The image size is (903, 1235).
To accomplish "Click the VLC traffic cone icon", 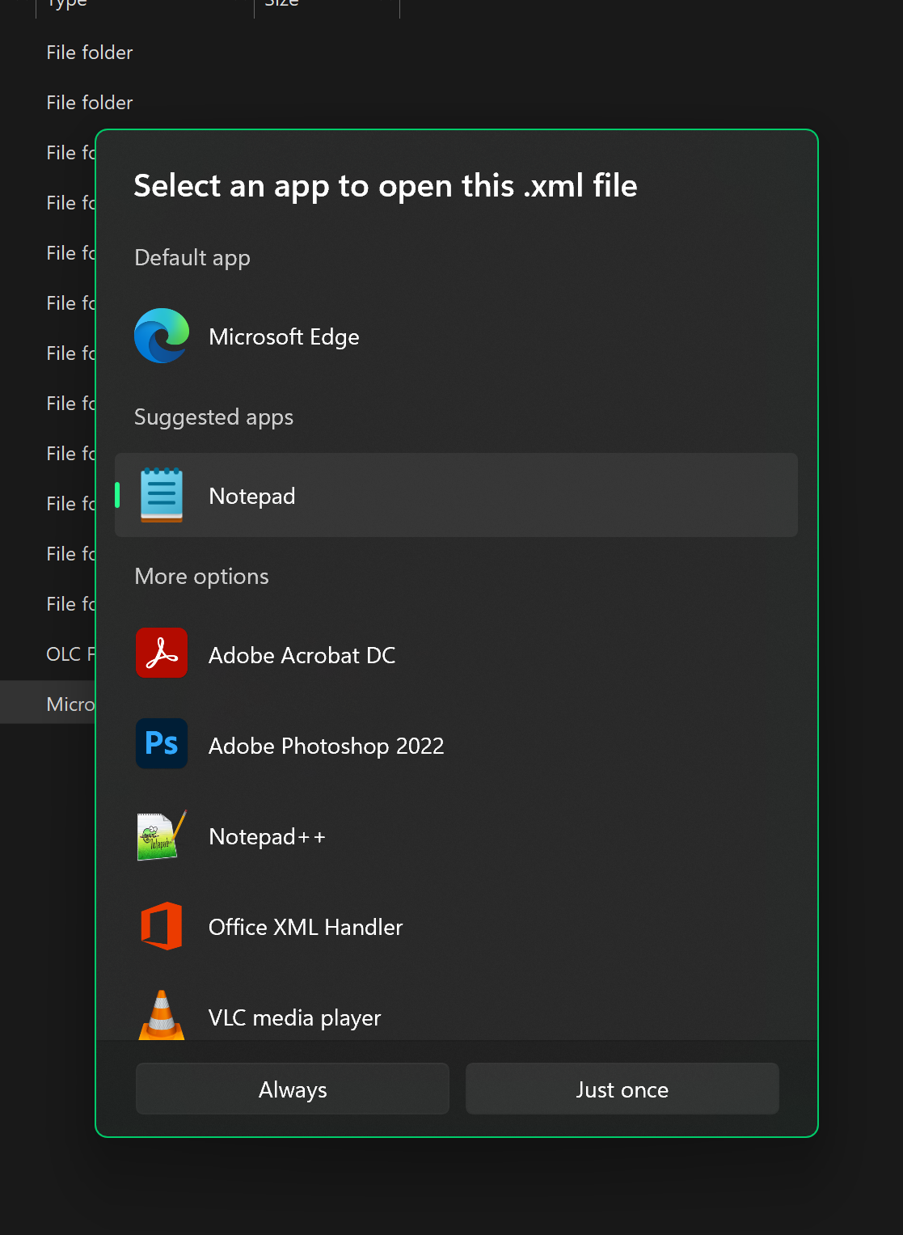I will [x=162, y=1016].
